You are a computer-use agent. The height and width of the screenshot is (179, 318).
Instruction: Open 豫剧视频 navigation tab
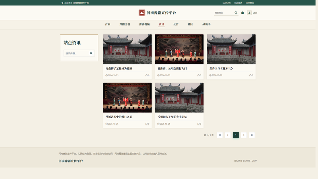(x=144, y=24)
